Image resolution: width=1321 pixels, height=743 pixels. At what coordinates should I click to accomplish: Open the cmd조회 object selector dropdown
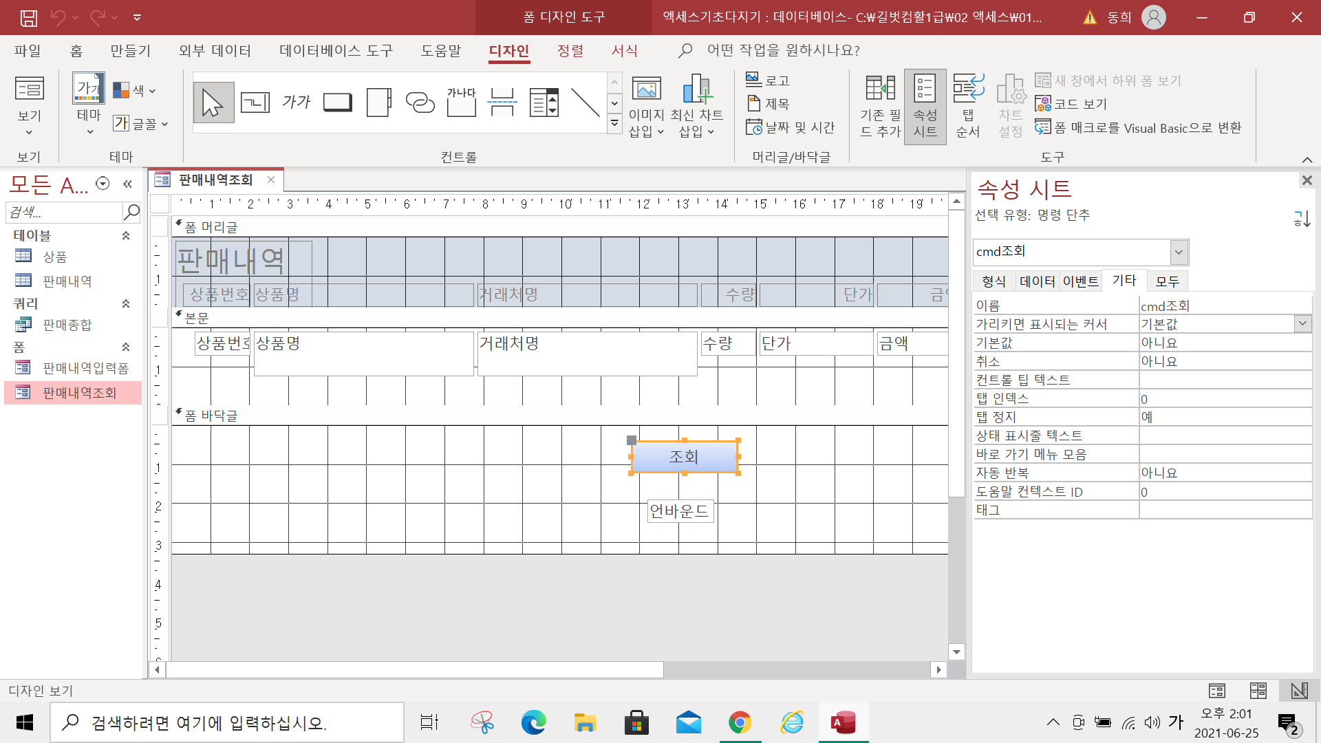1179,252
